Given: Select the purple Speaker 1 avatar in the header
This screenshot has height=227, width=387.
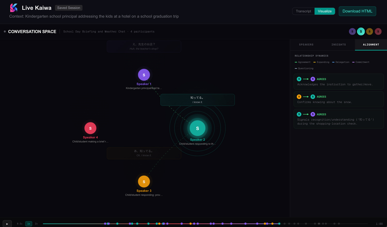Looking at the screenshot, I should click(352, 31).
